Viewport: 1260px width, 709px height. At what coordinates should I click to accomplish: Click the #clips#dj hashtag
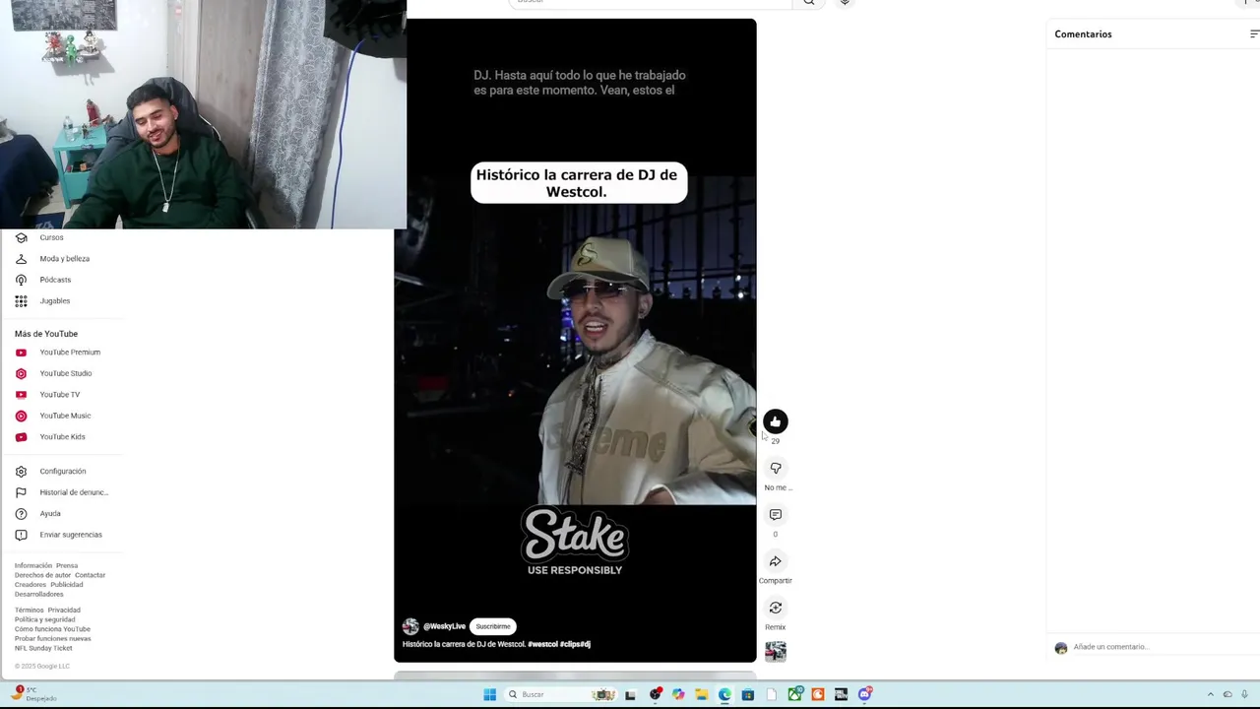pos(575,644)
